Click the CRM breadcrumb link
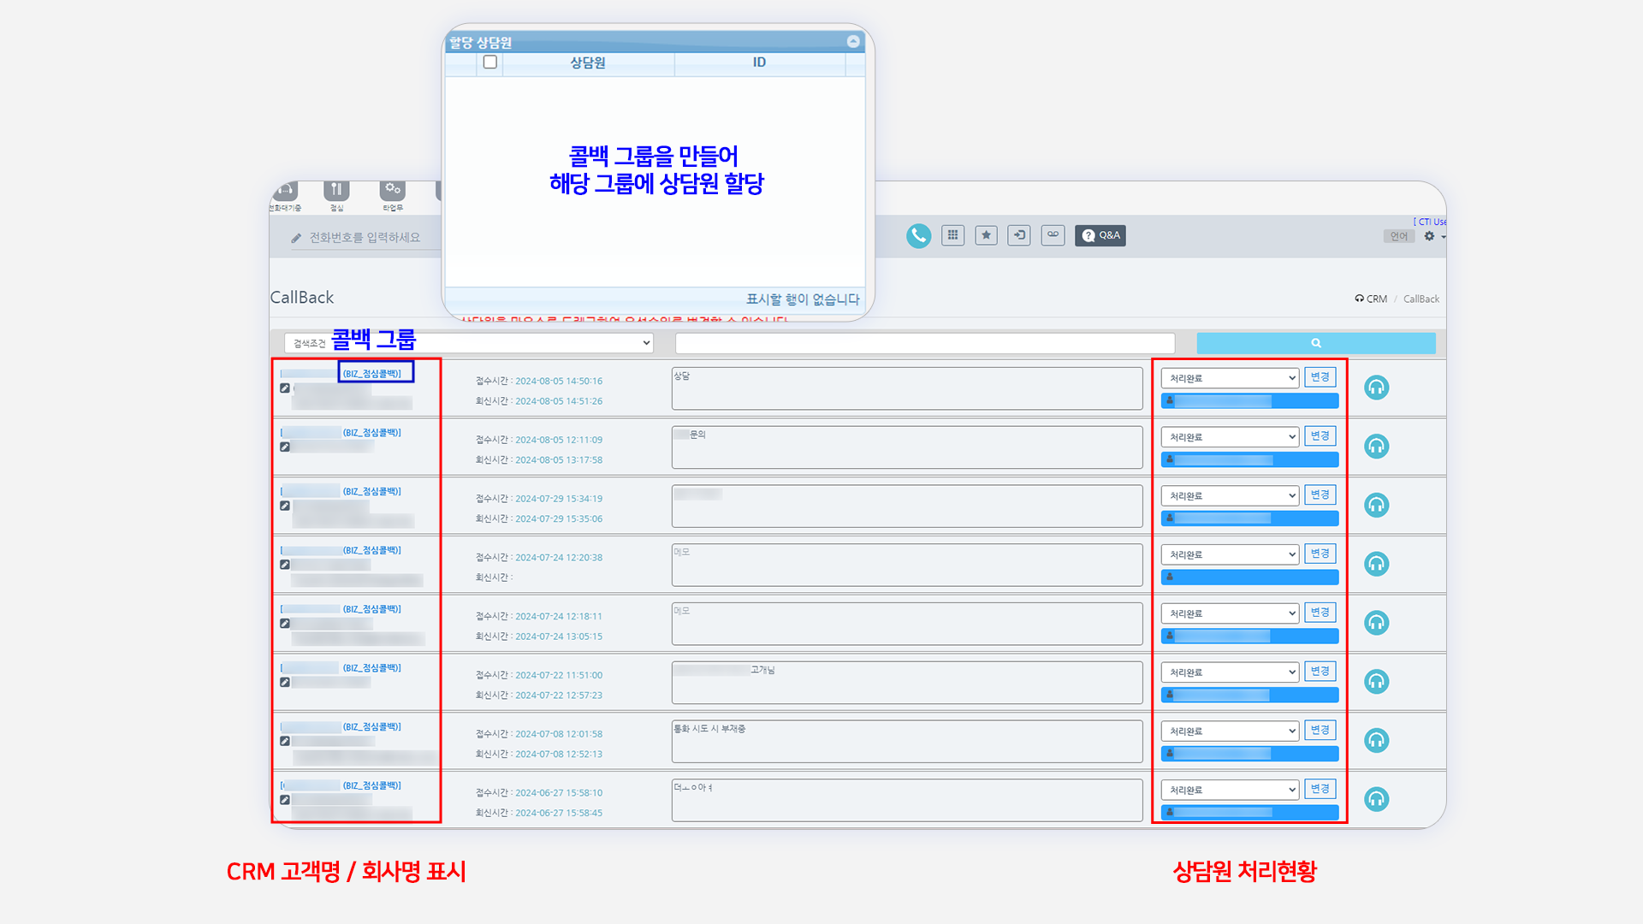 pyautogui.click(x=1376, y=299)
